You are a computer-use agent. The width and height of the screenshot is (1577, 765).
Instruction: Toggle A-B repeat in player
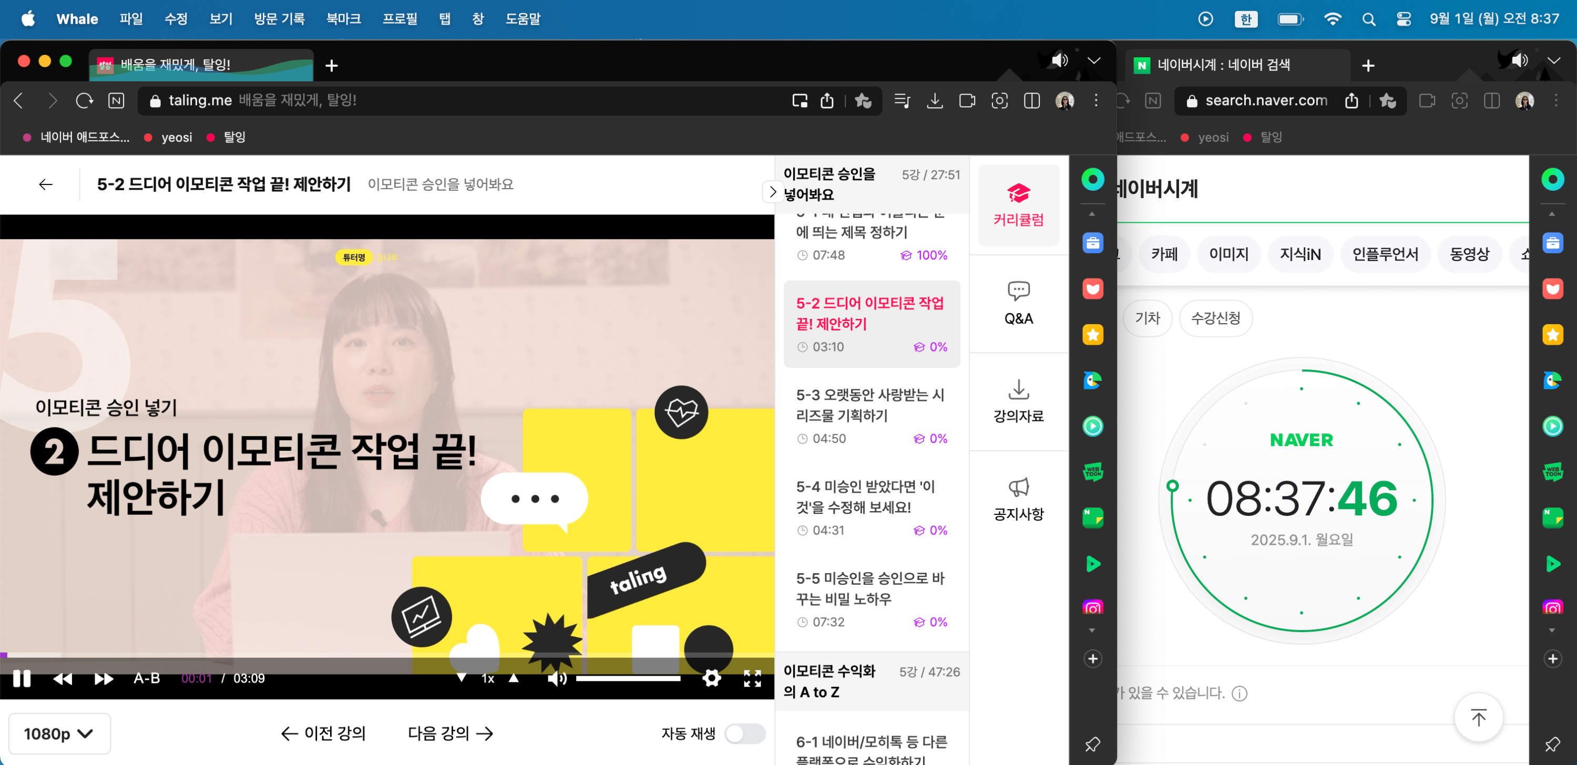tap(147, 678)
